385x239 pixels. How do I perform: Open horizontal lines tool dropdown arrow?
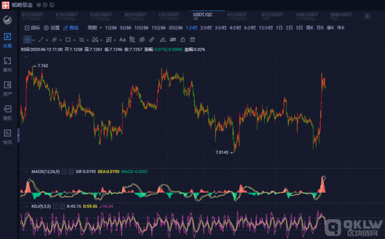click(x=87, y=40)
